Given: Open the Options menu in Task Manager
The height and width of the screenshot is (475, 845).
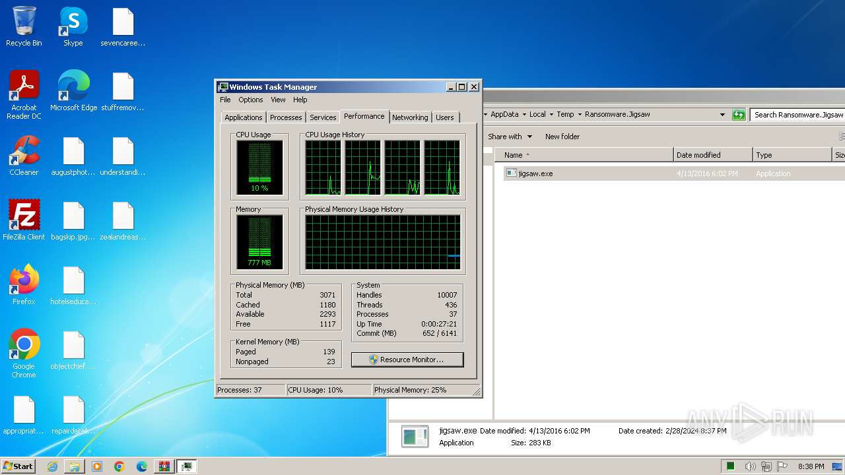Looking at the screenshot, I should click(251, 100).
